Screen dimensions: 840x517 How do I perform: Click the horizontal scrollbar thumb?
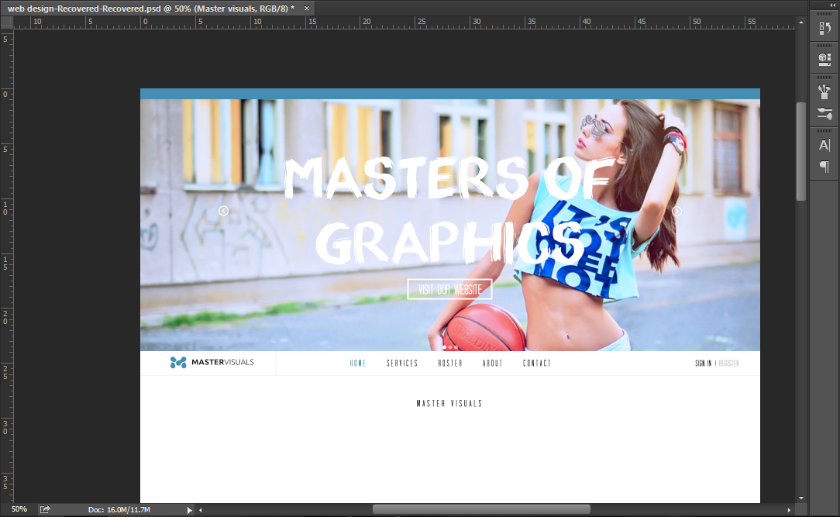480,509
